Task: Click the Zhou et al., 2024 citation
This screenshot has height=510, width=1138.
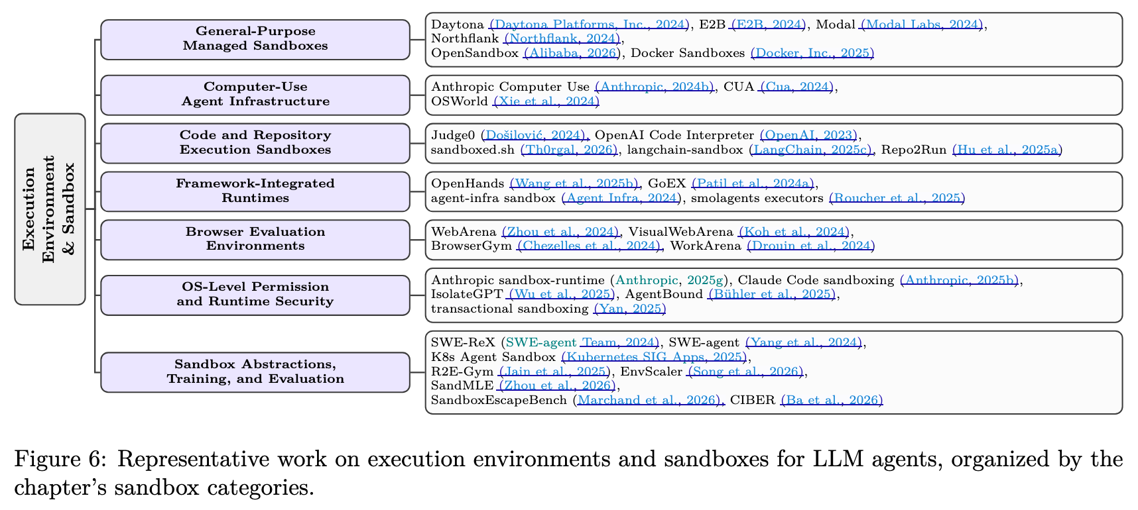Action: point(561,232)
